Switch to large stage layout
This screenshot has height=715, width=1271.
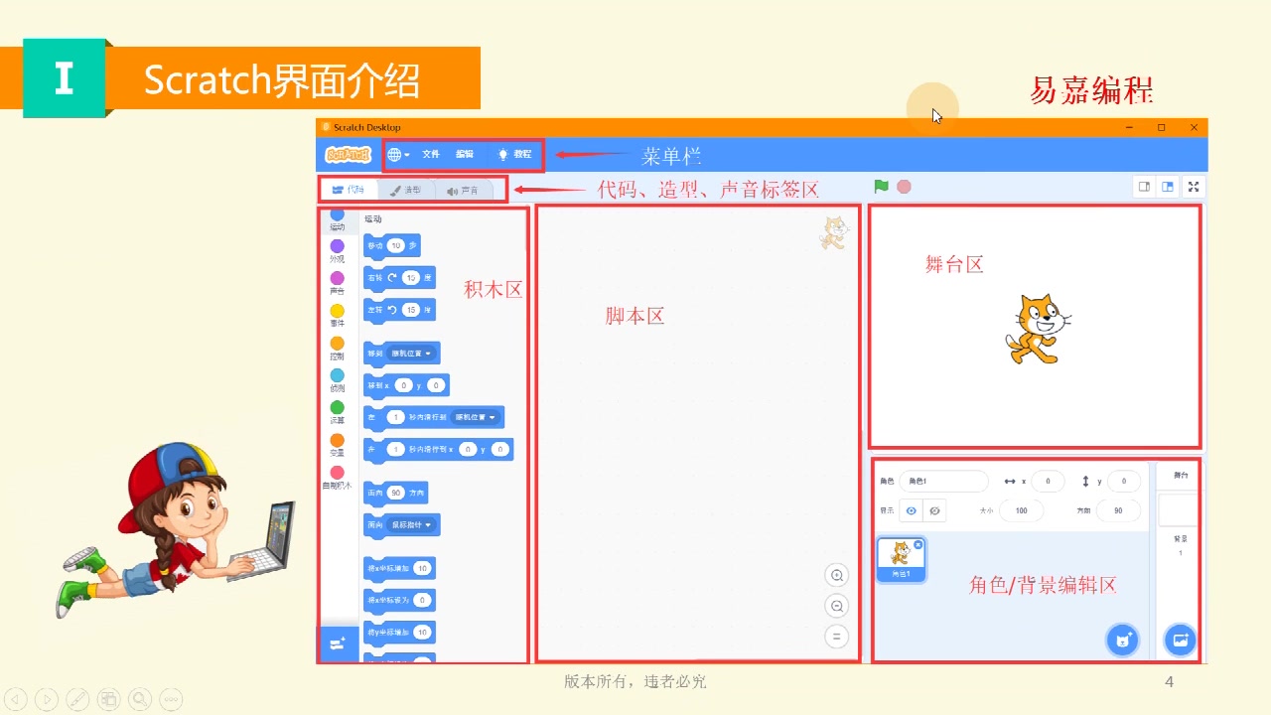(1168, 186)
